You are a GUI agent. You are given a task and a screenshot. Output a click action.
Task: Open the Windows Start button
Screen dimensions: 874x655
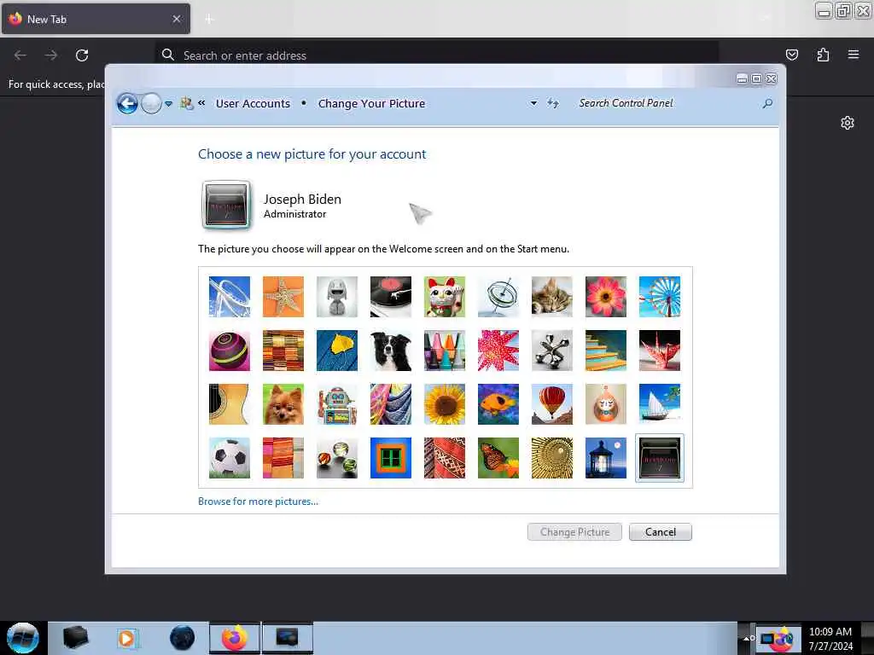point(23,638)
